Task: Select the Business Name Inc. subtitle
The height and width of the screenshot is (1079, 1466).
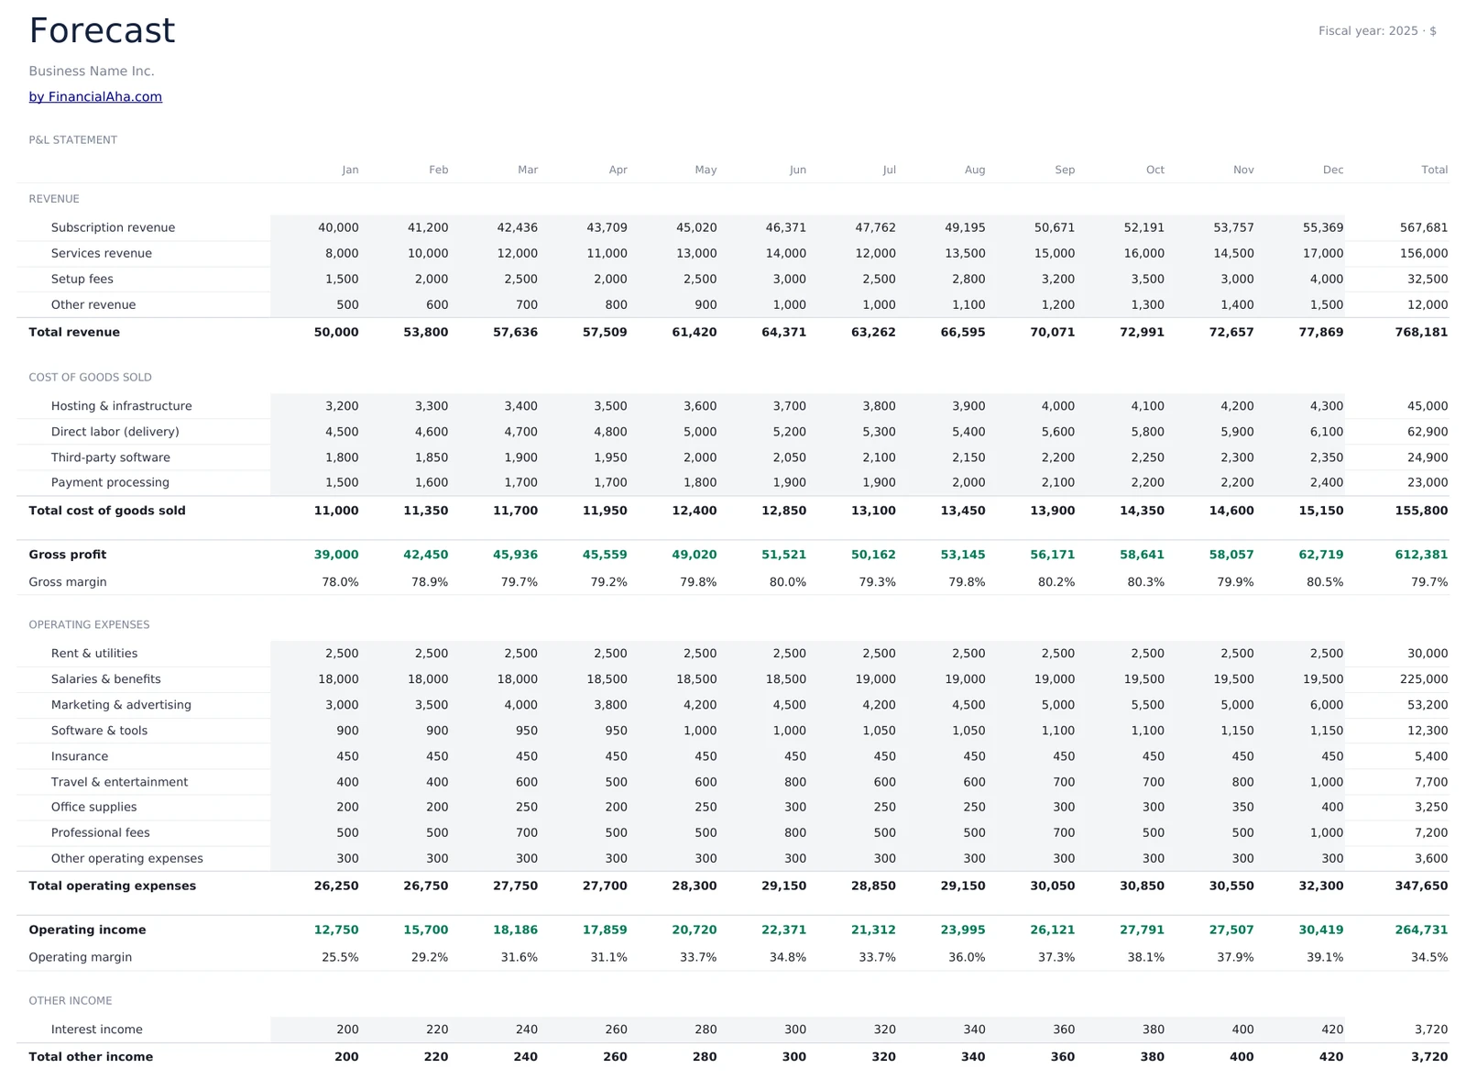Action: click(x=91, y=71)
